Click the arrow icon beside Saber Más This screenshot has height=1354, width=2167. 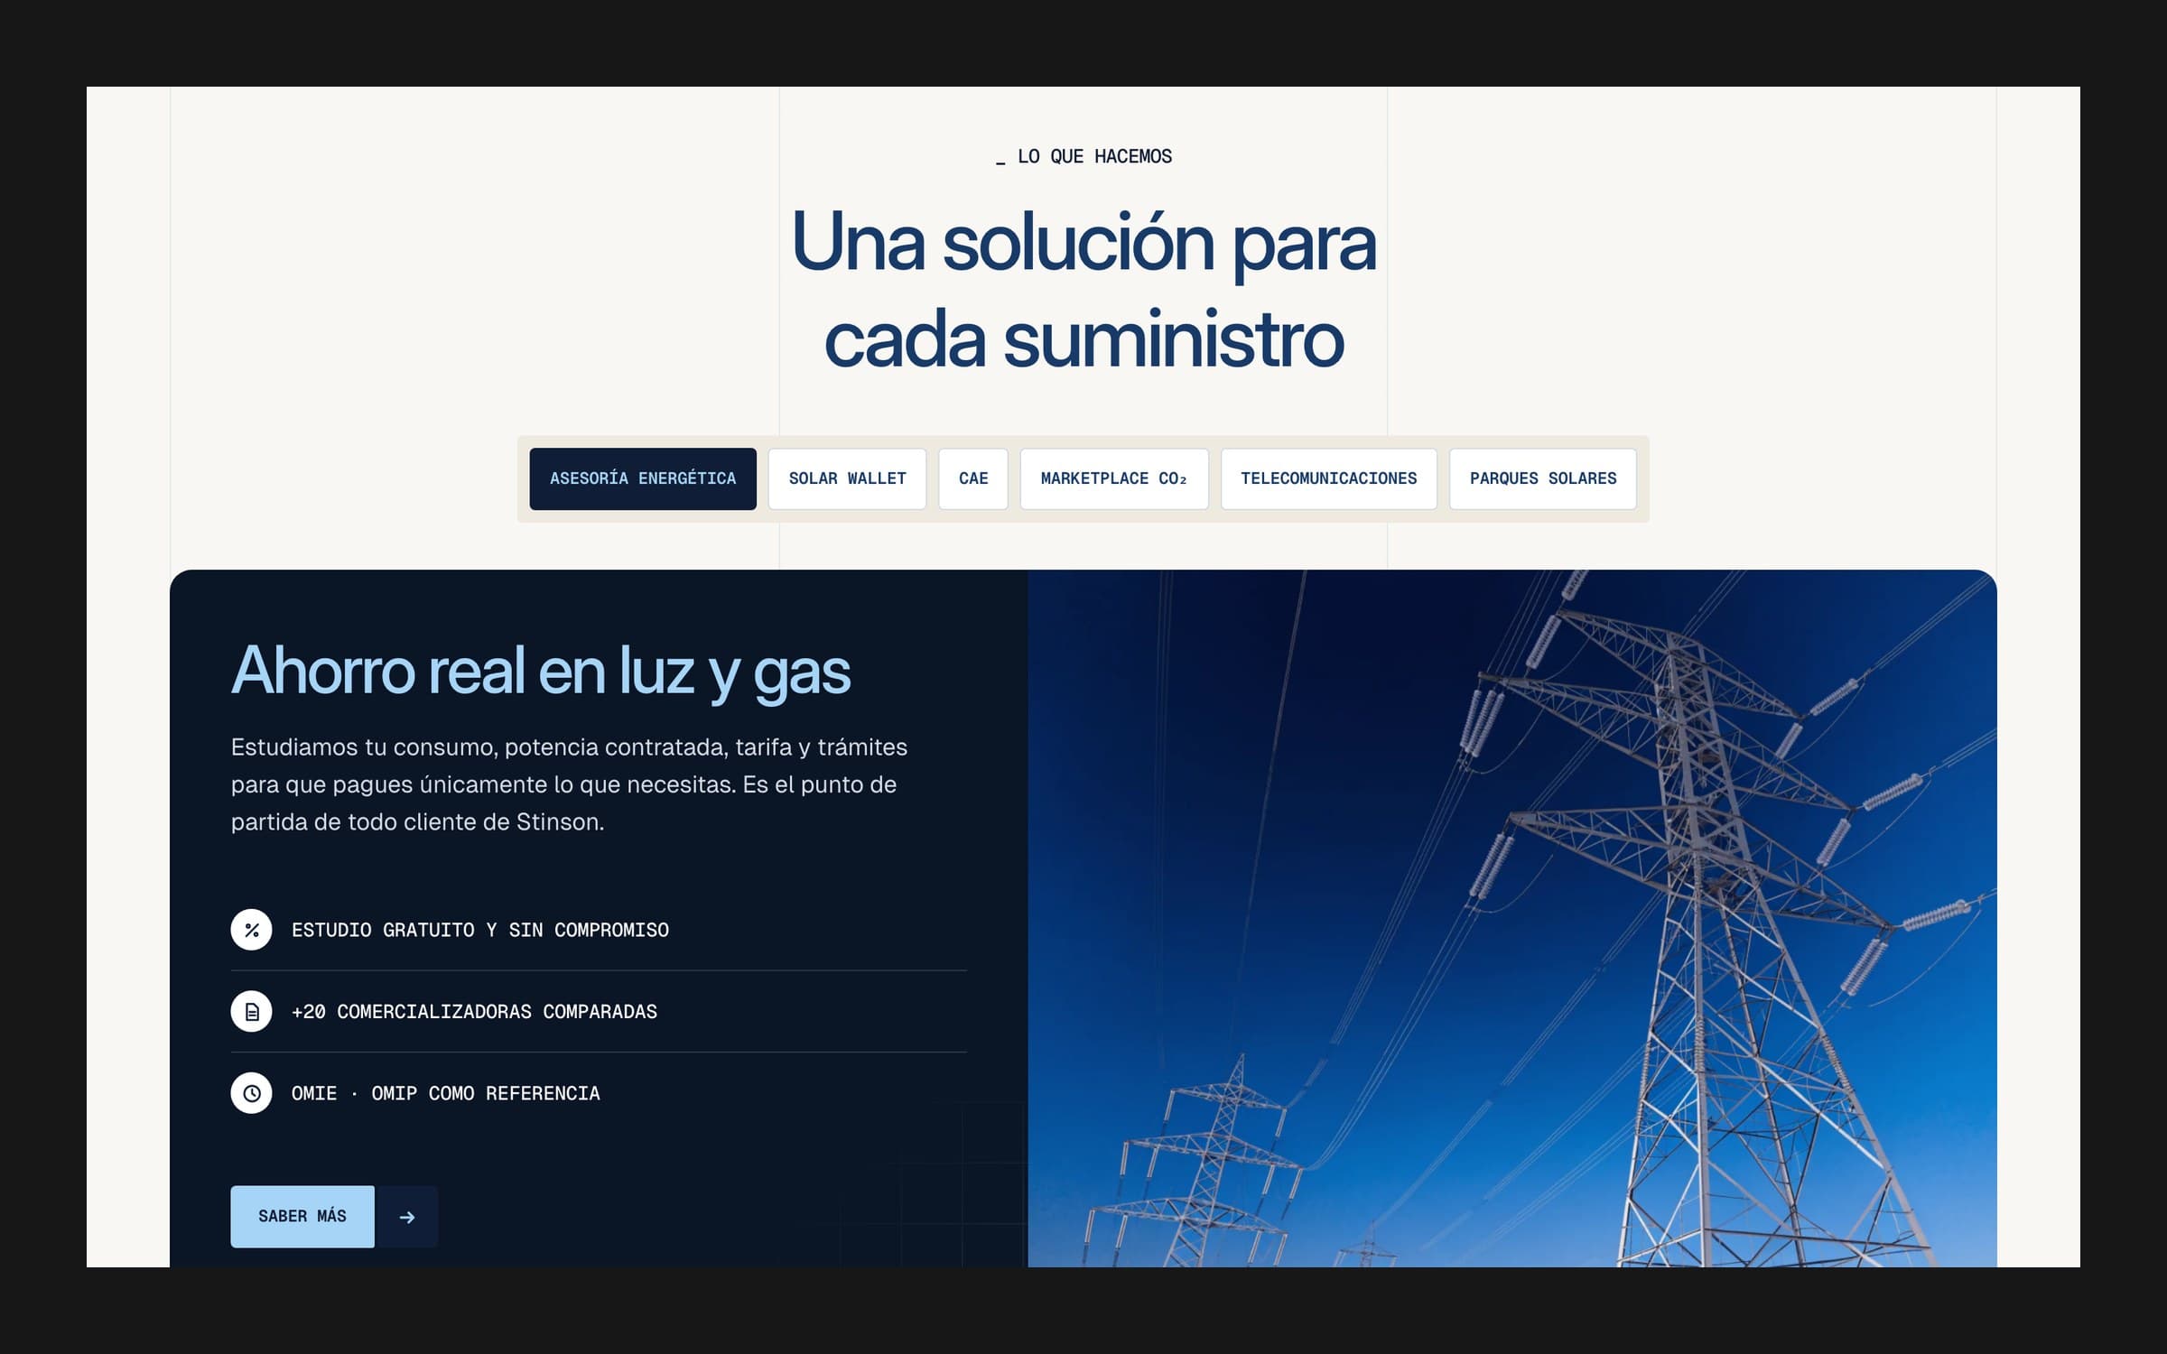click(407, 1217)
